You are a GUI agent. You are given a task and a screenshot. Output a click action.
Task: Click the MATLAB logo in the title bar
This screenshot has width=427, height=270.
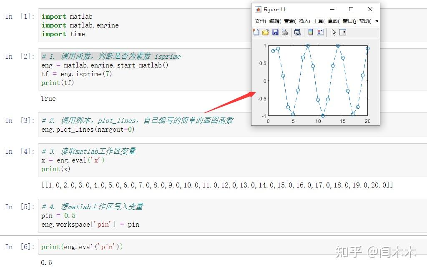tap(258, 9)
